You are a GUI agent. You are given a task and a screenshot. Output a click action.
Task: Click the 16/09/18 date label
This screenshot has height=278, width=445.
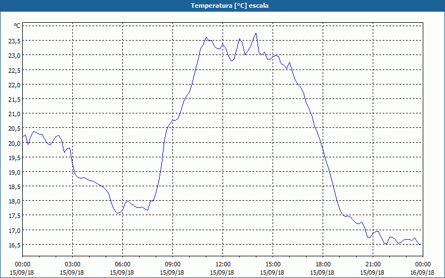coord(422,272)
